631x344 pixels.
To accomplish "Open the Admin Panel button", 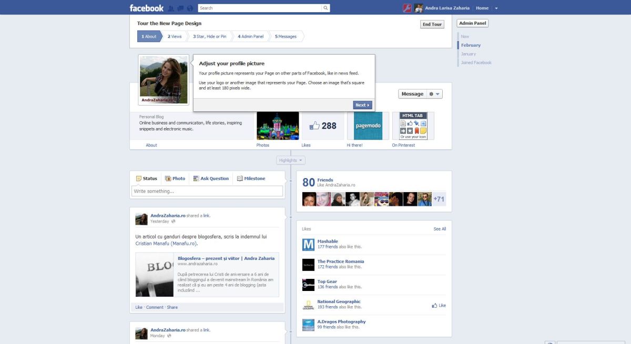I will tap(472, 23).
